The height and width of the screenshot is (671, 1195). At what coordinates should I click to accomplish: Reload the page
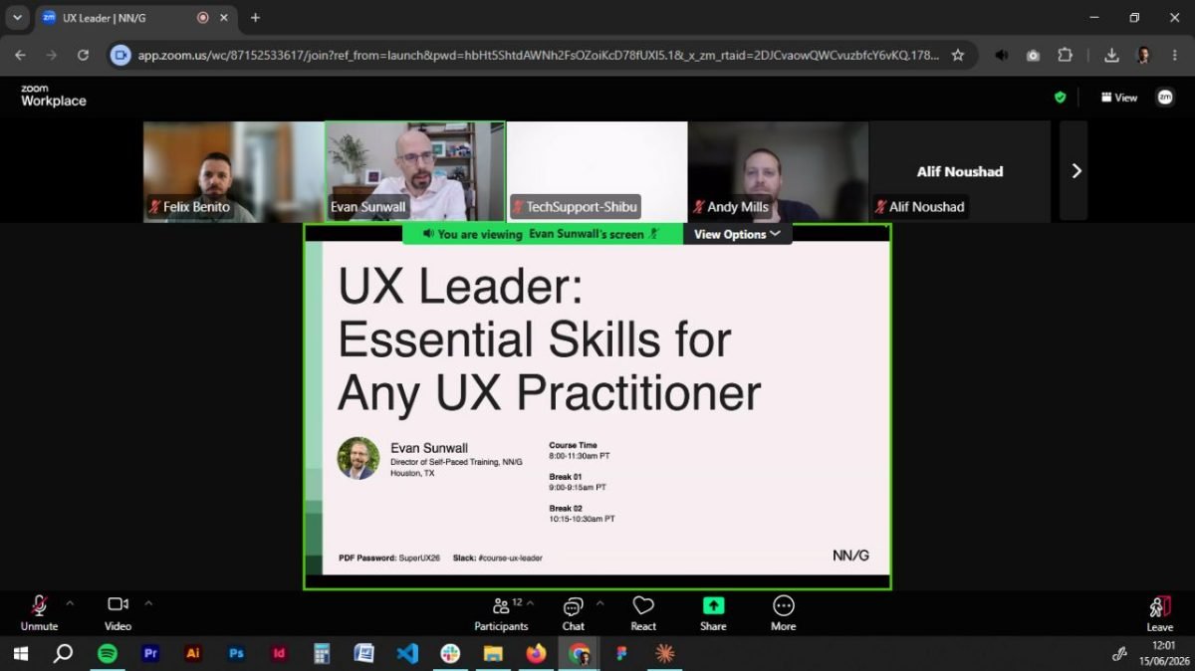tap(84, 56)
